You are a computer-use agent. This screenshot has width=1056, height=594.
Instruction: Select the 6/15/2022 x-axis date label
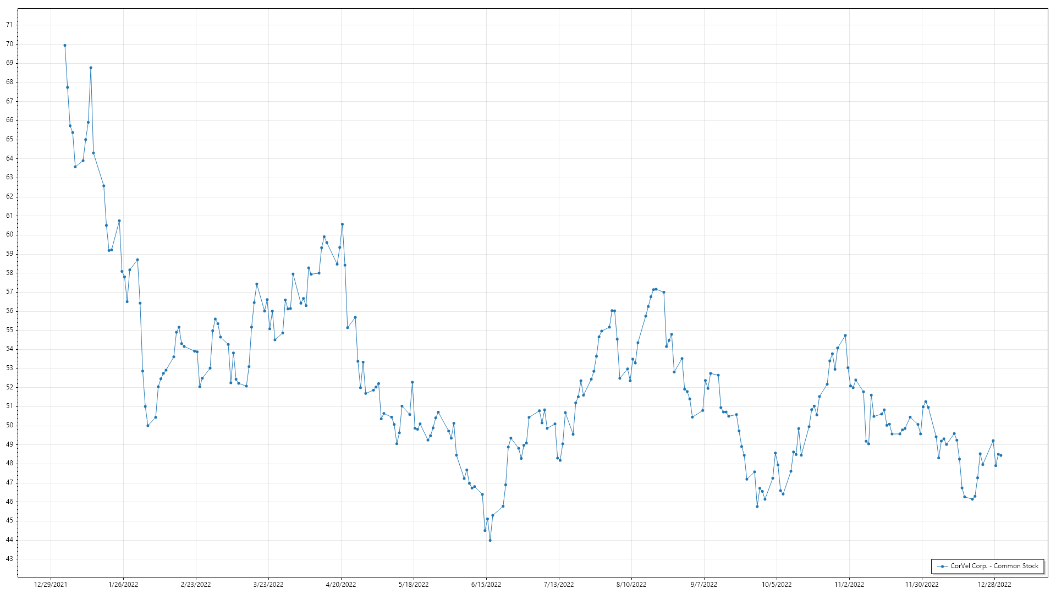pyautogui.click(x=486, y=585)
